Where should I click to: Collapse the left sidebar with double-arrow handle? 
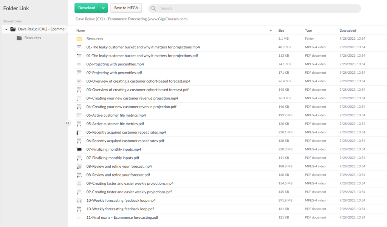click(x=67, y=123)
